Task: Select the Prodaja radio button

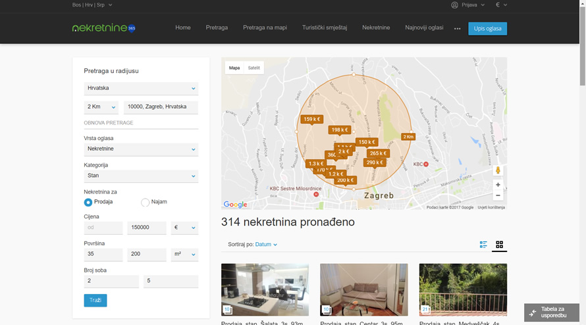Action: pos(88,202)
